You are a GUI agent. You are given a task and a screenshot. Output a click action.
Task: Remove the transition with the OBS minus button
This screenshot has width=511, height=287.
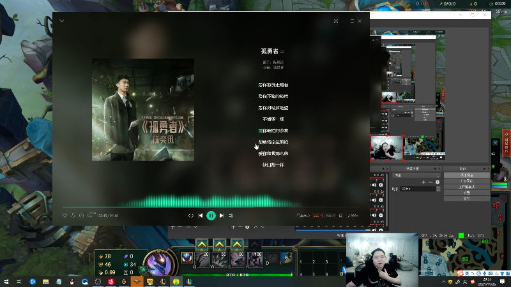tap(430, 182)
